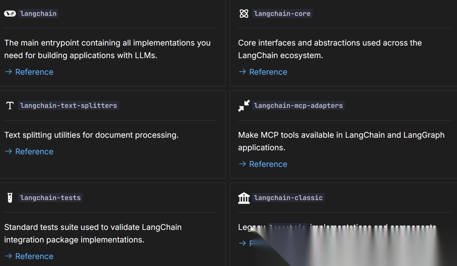
Task: Click the text-splitters T icon
Action: coord(10,106)
